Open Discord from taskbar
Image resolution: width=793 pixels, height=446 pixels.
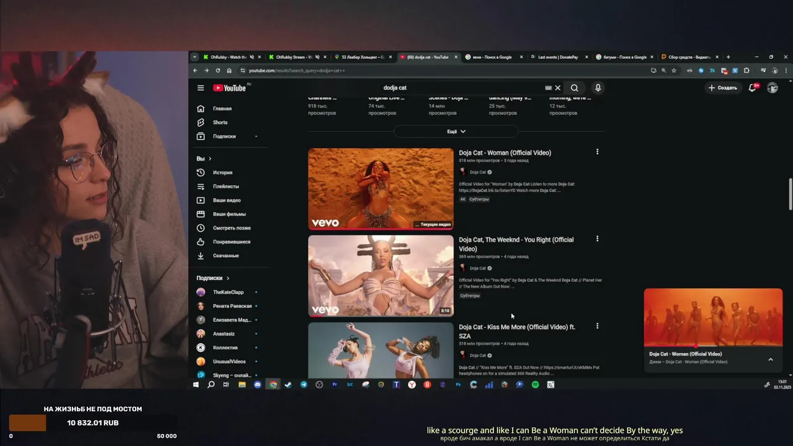pyautogui.click(x=258, y=385)
